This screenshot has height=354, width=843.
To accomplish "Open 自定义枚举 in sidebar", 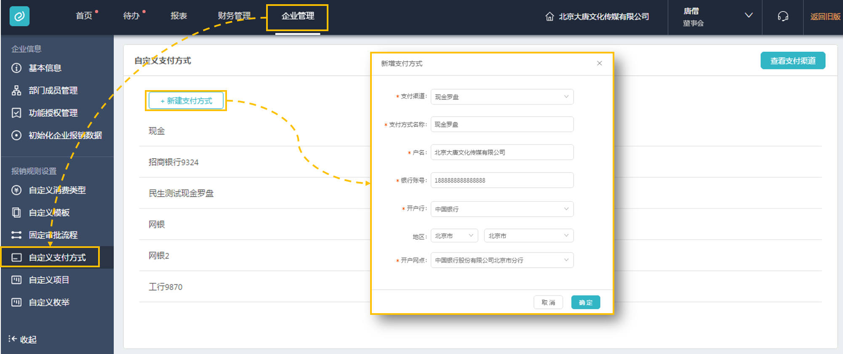I will 49,302.
